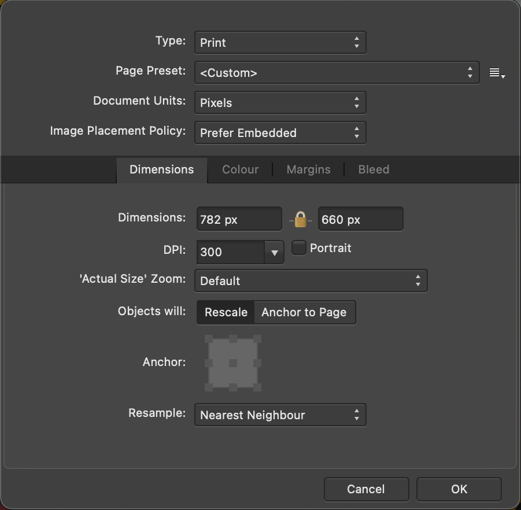Select Rescale for Objects will
Screen dimensions: 521x510
click(225, 312)
